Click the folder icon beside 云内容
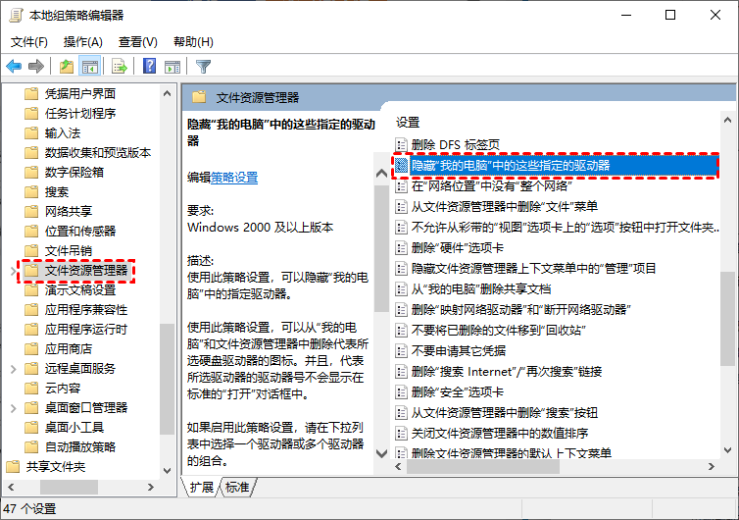 (31, 388)
